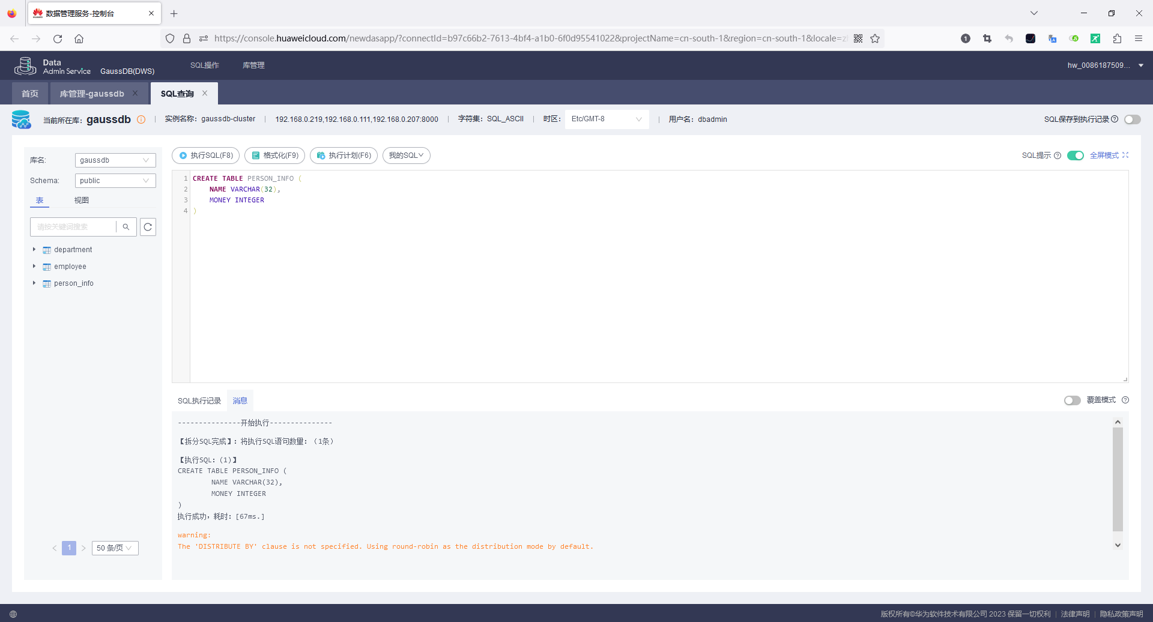Switch to the 首页 tab
Viewport: 1153px width, 622px height.
tap(30, 94)
